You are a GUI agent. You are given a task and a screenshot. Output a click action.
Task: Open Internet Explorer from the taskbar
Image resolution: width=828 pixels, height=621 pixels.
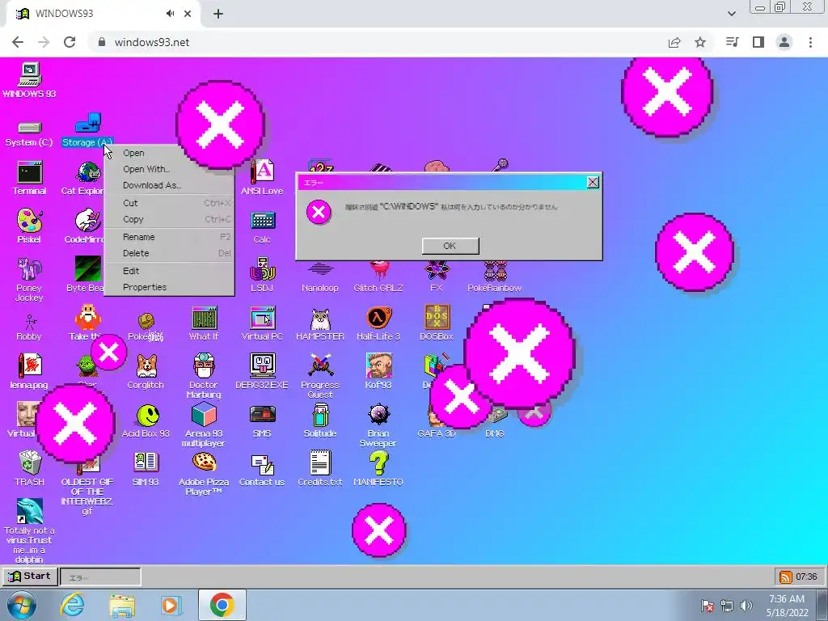[x=72, y=605]
